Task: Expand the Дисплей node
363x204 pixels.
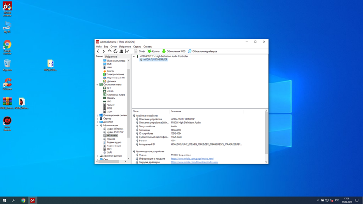Action: coord(98,122)
